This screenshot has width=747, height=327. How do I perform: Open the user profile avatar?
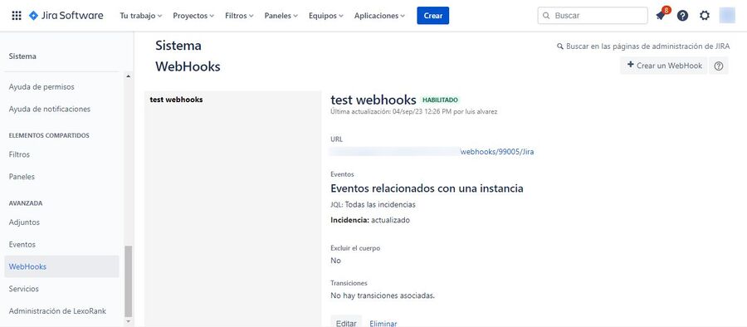tap(727, 16)
